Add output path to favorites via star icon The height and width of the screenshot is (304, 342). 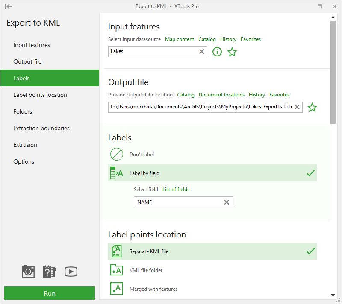click(312, 107)
